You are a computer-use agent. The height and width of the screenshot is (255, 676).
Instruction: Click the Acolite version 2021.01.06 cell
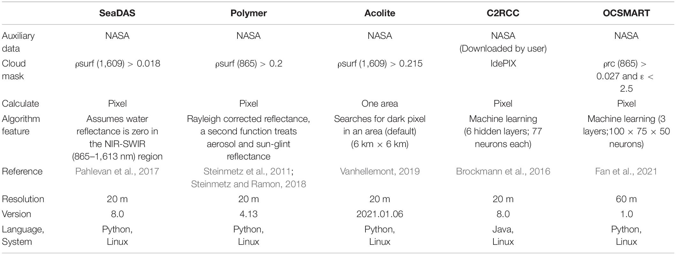[x=379, y=214]
